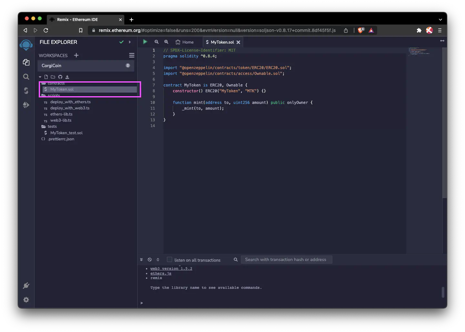Enable listen on all transactions checkbox
Viewport: 465px width, 332px height.
(169, 259)
